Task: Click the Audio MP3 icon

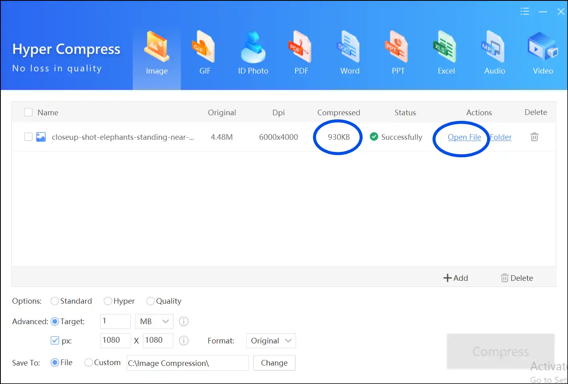Action: 493,47
